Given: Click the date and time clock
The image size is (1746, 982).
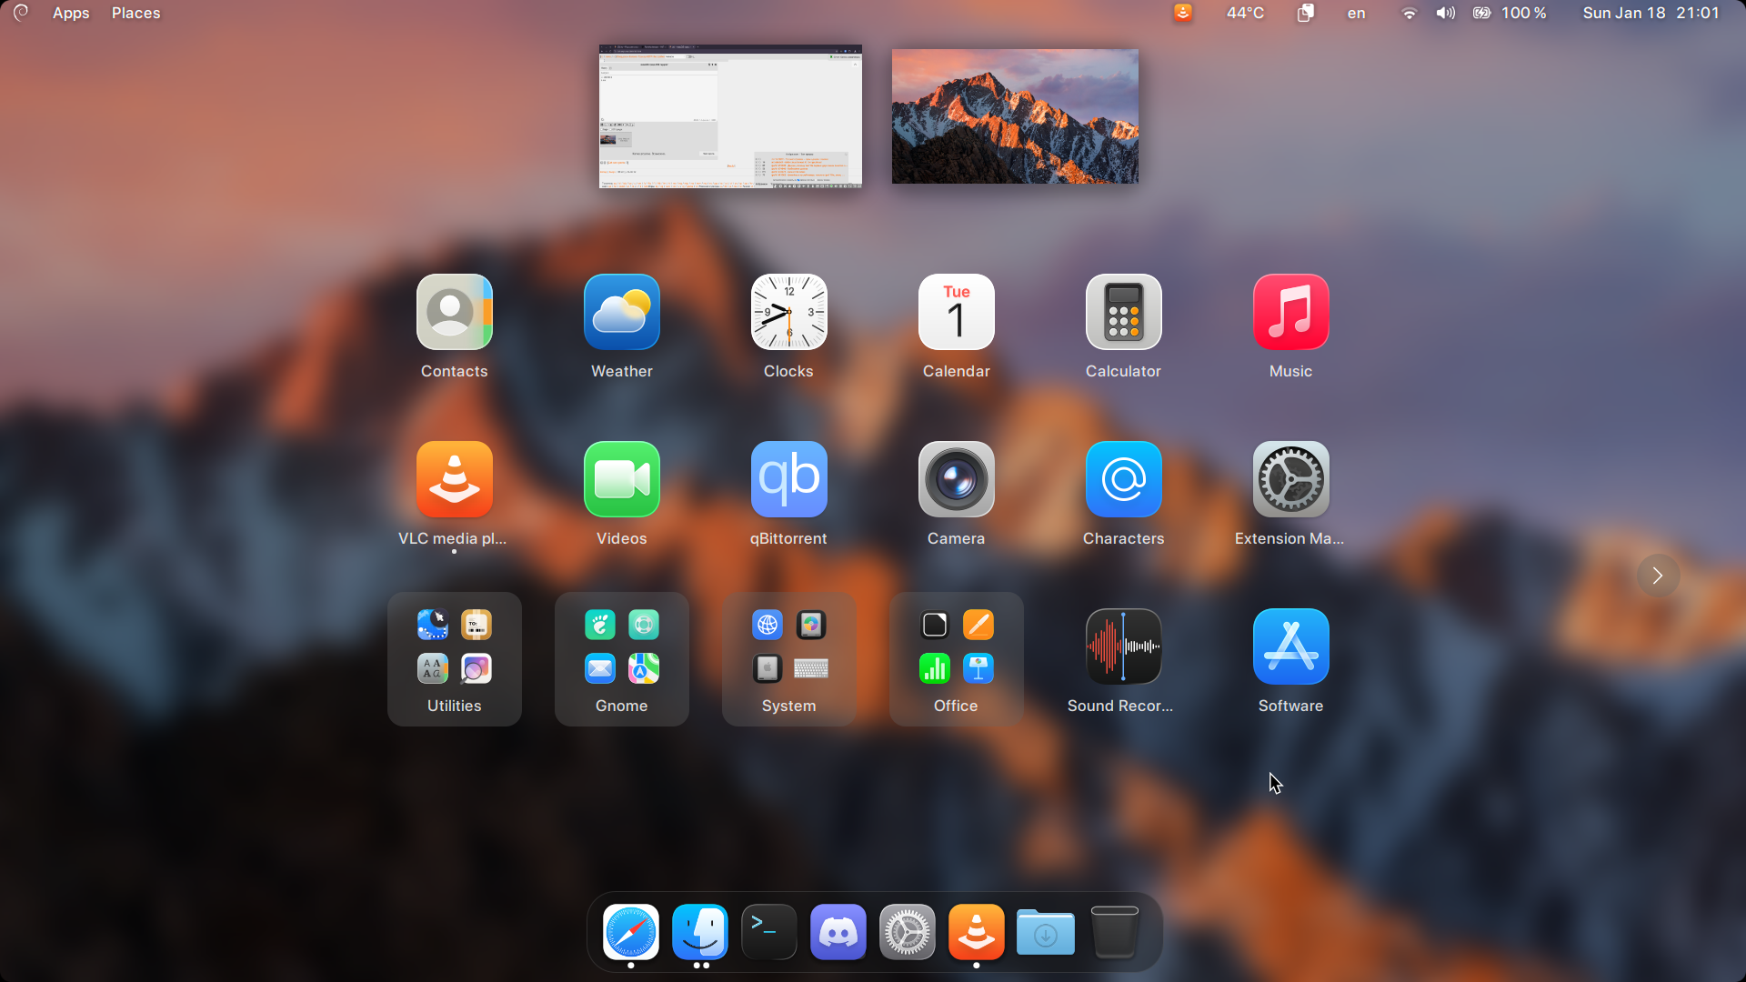Looking at the screenshot, I should pos(1651,13).
